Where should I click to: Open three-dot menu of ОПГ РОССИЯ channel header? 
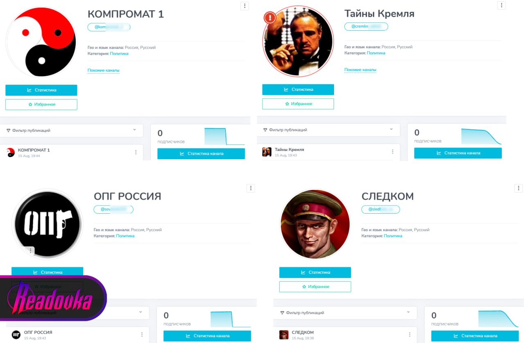coord(251,188)
